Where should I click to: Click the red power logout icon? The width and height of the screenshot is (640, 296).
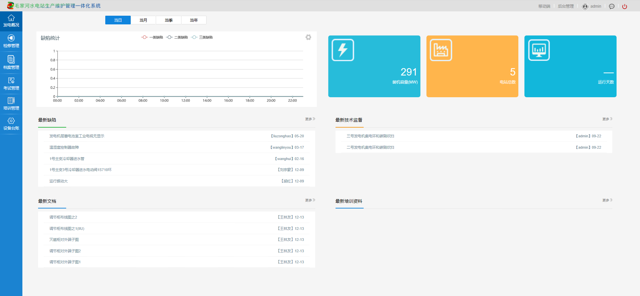point(624,6)
